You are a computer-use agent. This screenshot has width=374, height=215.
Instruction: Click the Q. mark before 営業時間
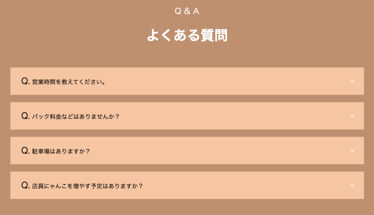(25, 81)
